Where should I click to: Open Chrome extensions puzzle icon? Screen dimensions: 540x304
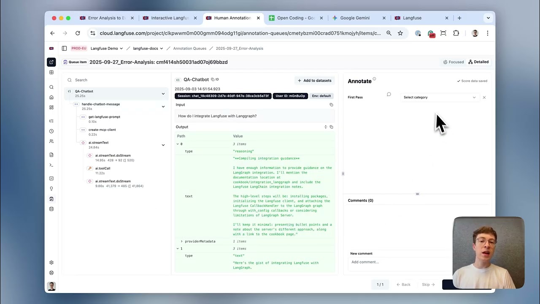coord(456,33)
